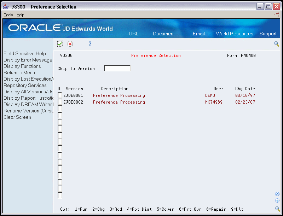Screen dimensions: 283x216
Task: Select Display Error Message
Action: pos(28,60)
